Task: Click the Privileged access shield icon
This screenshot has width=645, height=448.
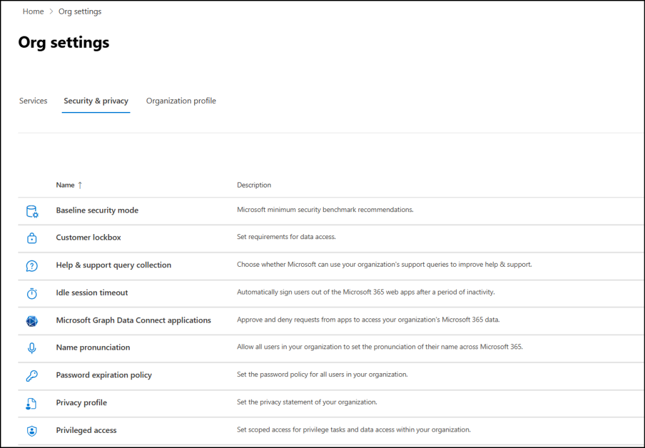Action: point(31,431)
